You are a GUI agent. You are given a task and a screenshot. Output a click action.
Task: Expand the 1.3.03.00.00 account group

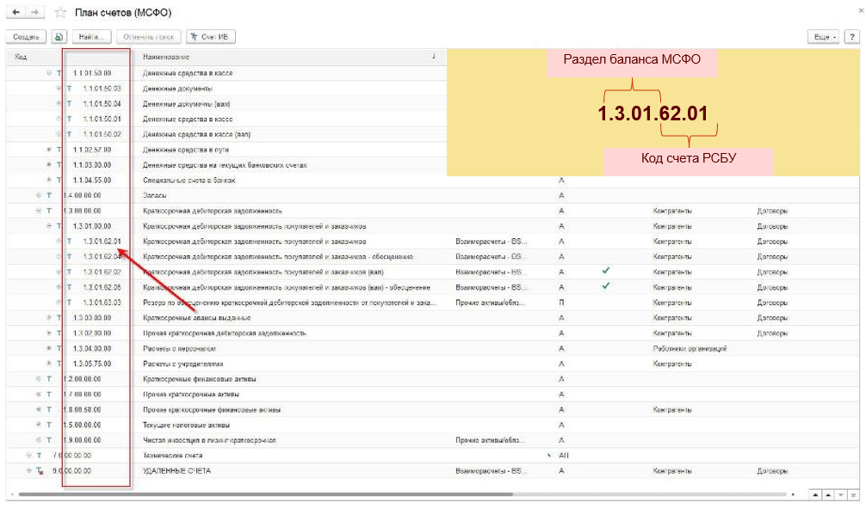click(x=49, y=317)
